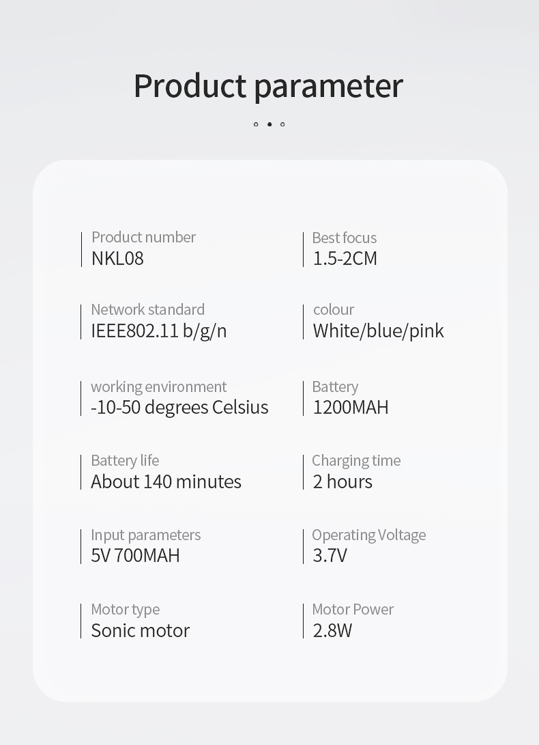Select the 1.5-2CM focus value
The height and width of the screenshot is (745, 539).
[x=345, y=259]
